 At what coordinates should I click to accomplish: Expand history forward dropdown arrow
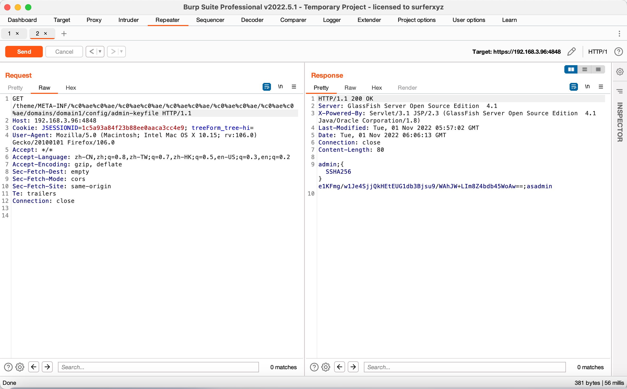(121, 52)
